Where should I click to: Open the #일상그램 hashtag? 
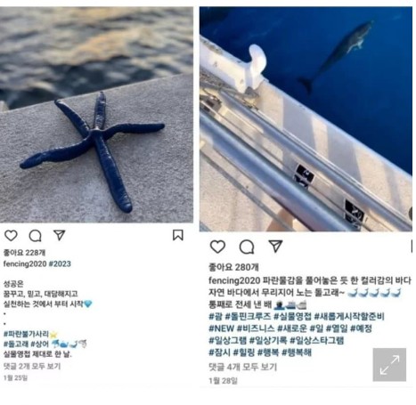tap(227, 340)
